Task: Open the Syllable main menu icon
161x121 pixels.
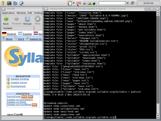Action: (3, 3)
